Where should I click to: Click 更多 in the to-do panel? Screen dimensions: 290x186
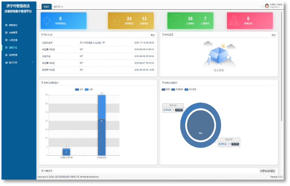153,35
